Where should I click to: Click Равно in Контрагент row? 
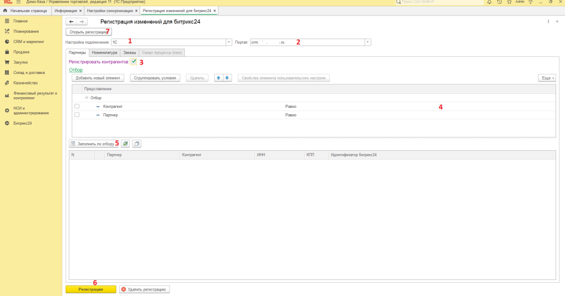tap(291, 107)
